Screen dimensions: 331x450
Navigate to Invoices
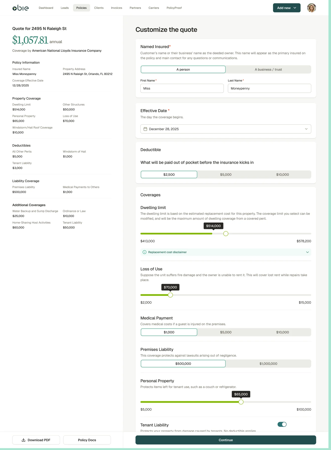pos(116,8)
